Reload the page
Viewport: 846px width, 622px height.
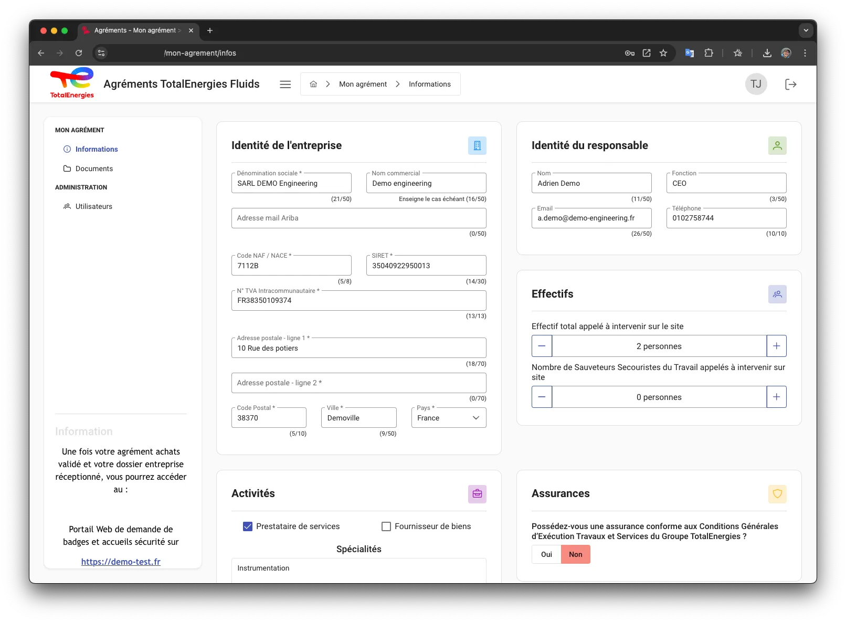click(79, 53)
